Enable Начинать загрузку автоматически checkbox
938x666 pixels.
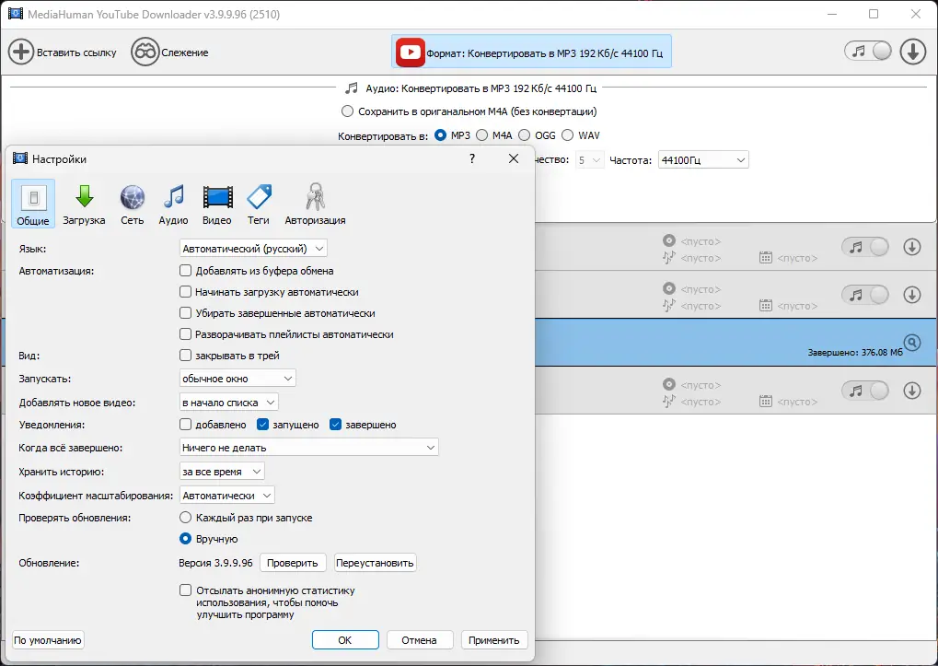[185, 292]
